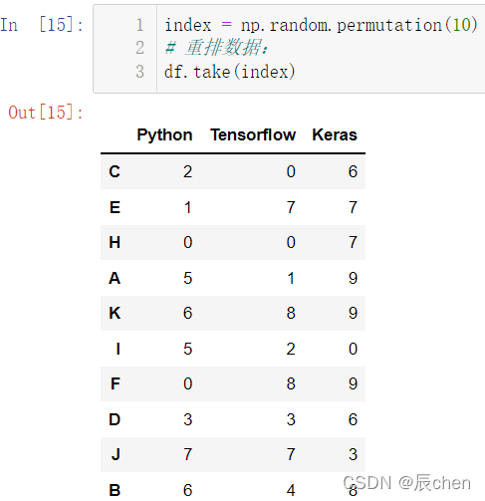
Task: Click Keras value '9' in row A
Action: coord(353,278)
